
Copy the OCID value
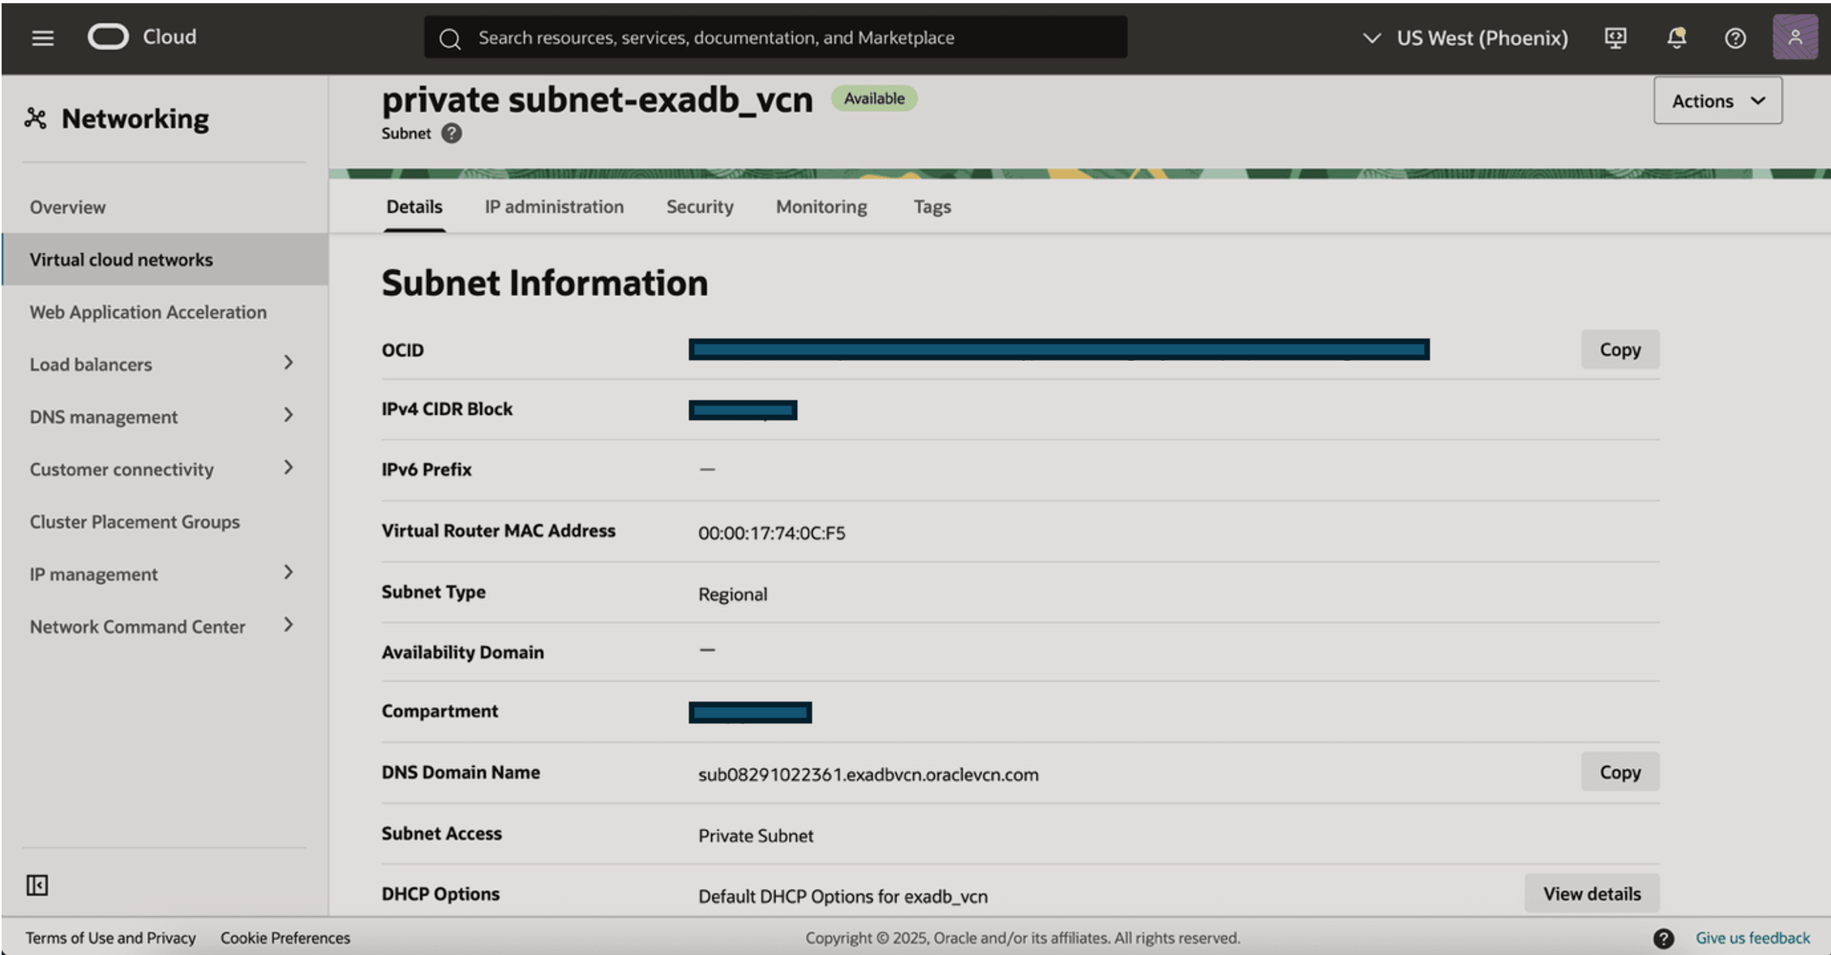pos(1619,349)
